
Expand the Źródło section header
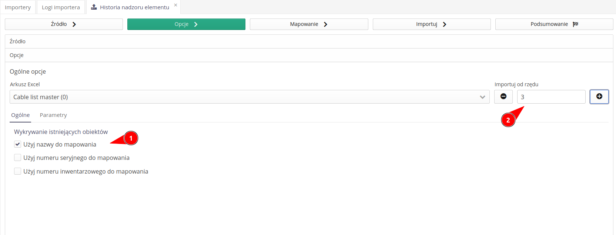(18, 41)
